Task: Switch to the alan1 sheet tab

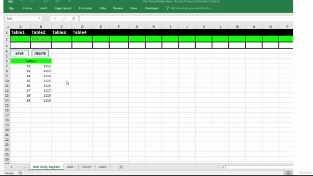Action: pyautogui.click(x=70, y=167)
